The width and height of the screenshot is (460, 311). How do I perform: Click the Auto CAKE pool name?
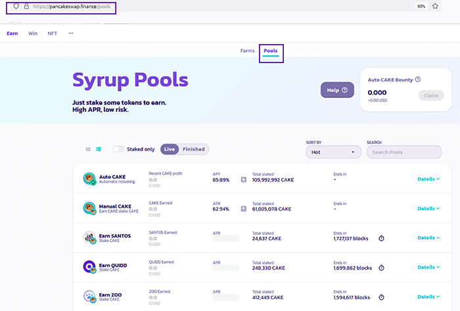(x=112, y=177)
